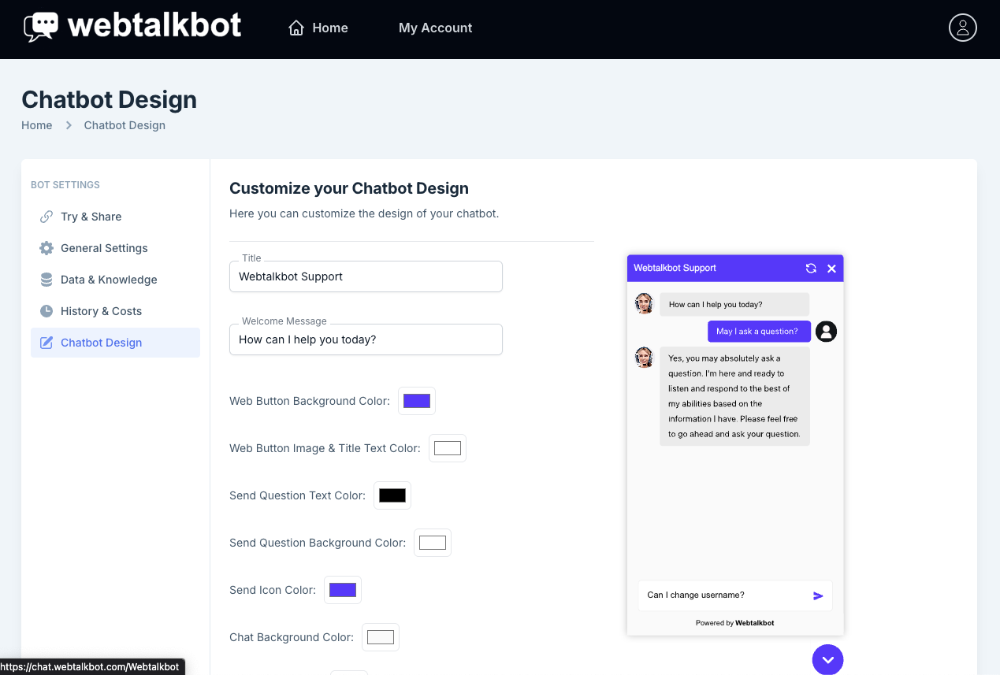Click the 'BOT SETTINGS' sidebar label
Viewport: 1000px width, 675px height.
pos(65,185)
